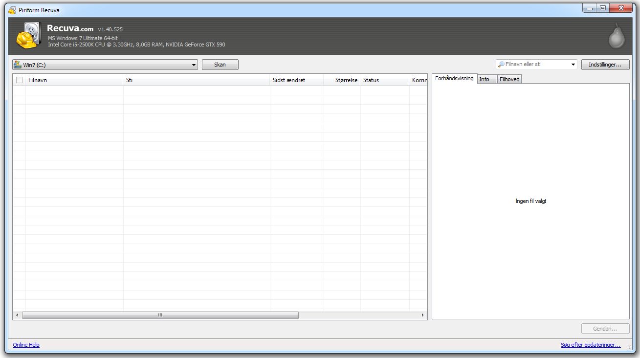The height and width of the screenshot is (358, 640).
Task: Click the magnifier icon in search box
Action: 501,65
